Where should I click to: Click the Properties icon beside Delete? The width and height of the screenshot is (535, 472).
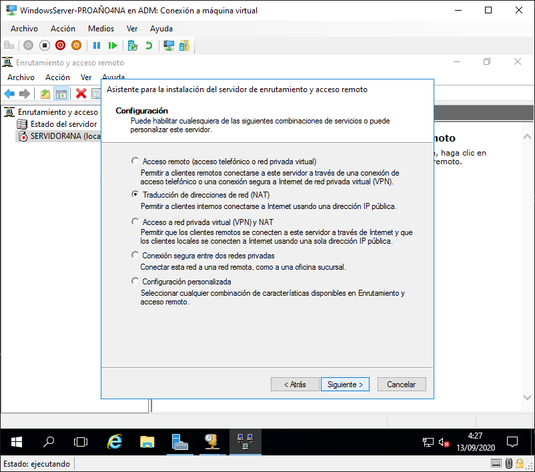click(x=96, y=93)
